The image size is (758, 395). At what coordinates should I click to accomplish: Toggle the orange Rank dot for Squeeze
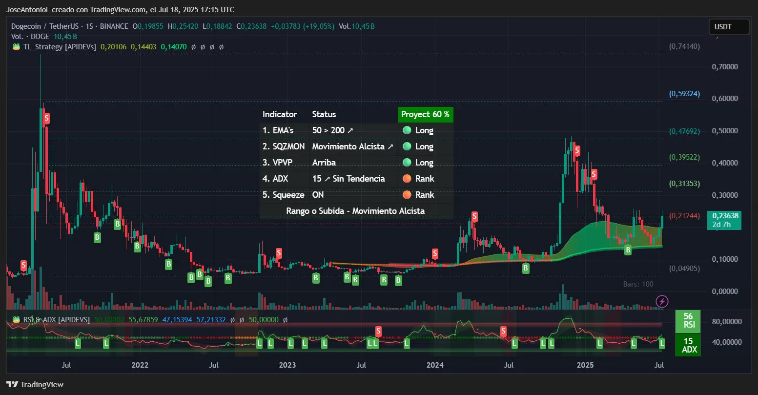[x=407, y=195]
